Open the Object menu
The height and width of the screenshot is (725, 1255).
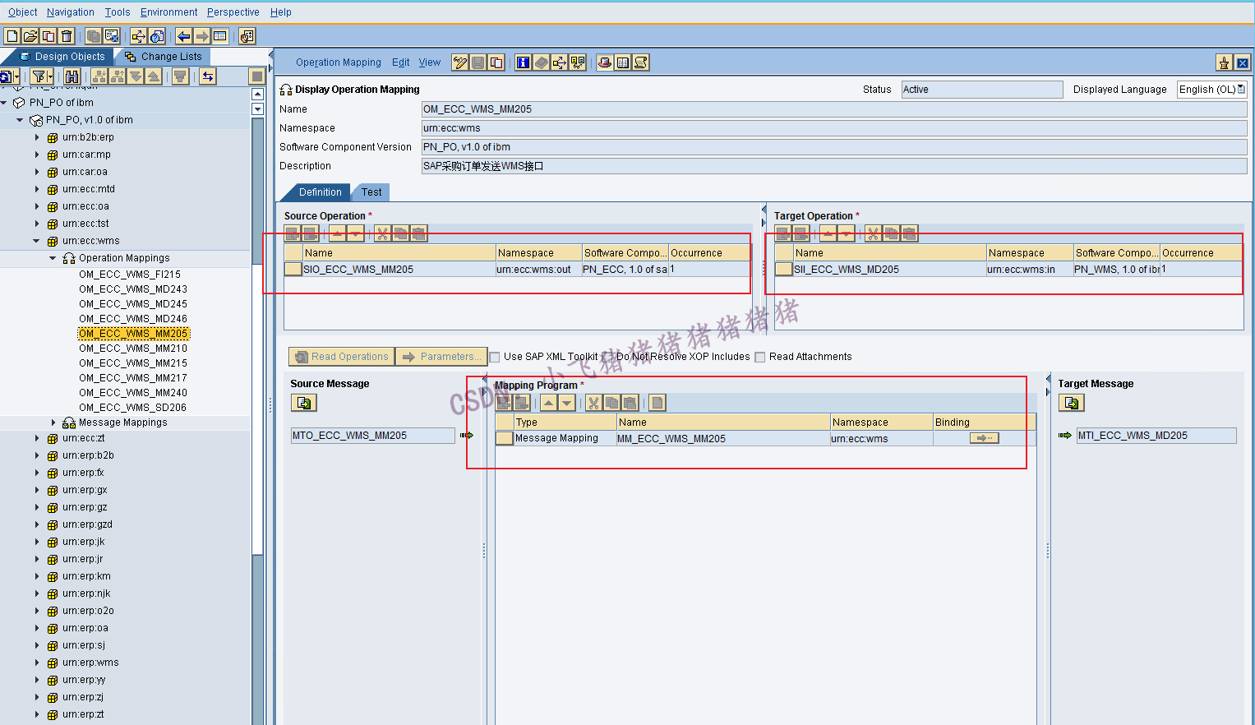(23, 12)
